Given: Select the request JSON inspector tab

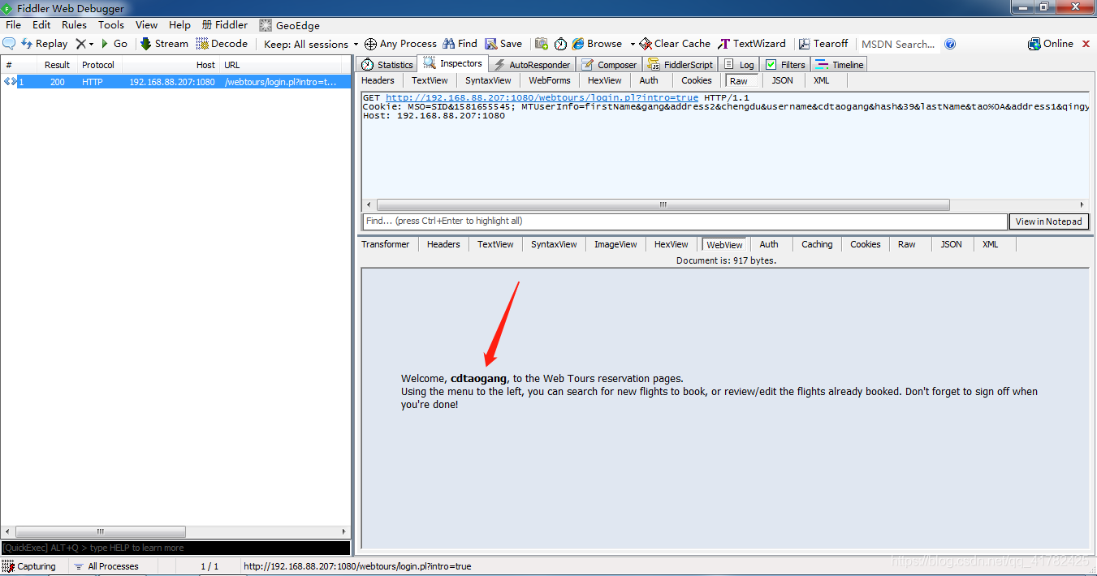Looking at the screenshot, I should [x=783, y=80].
